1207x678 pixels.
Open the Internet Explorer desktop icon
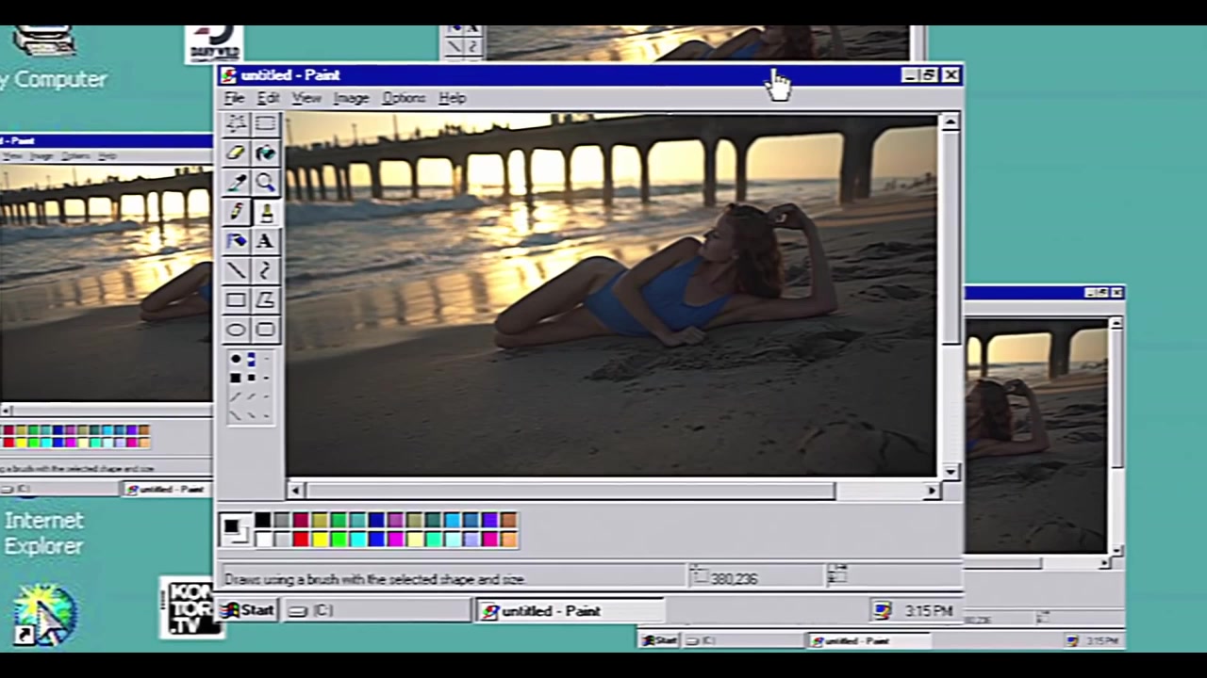43,533
